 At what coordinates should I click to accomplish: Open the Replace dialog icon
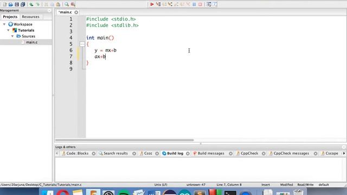pos(73,4)
